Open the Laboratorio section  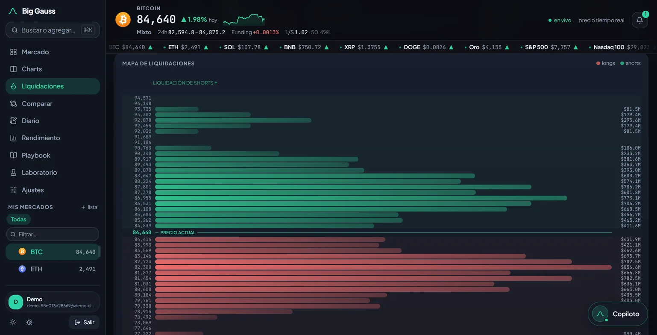tap(53, 172)
